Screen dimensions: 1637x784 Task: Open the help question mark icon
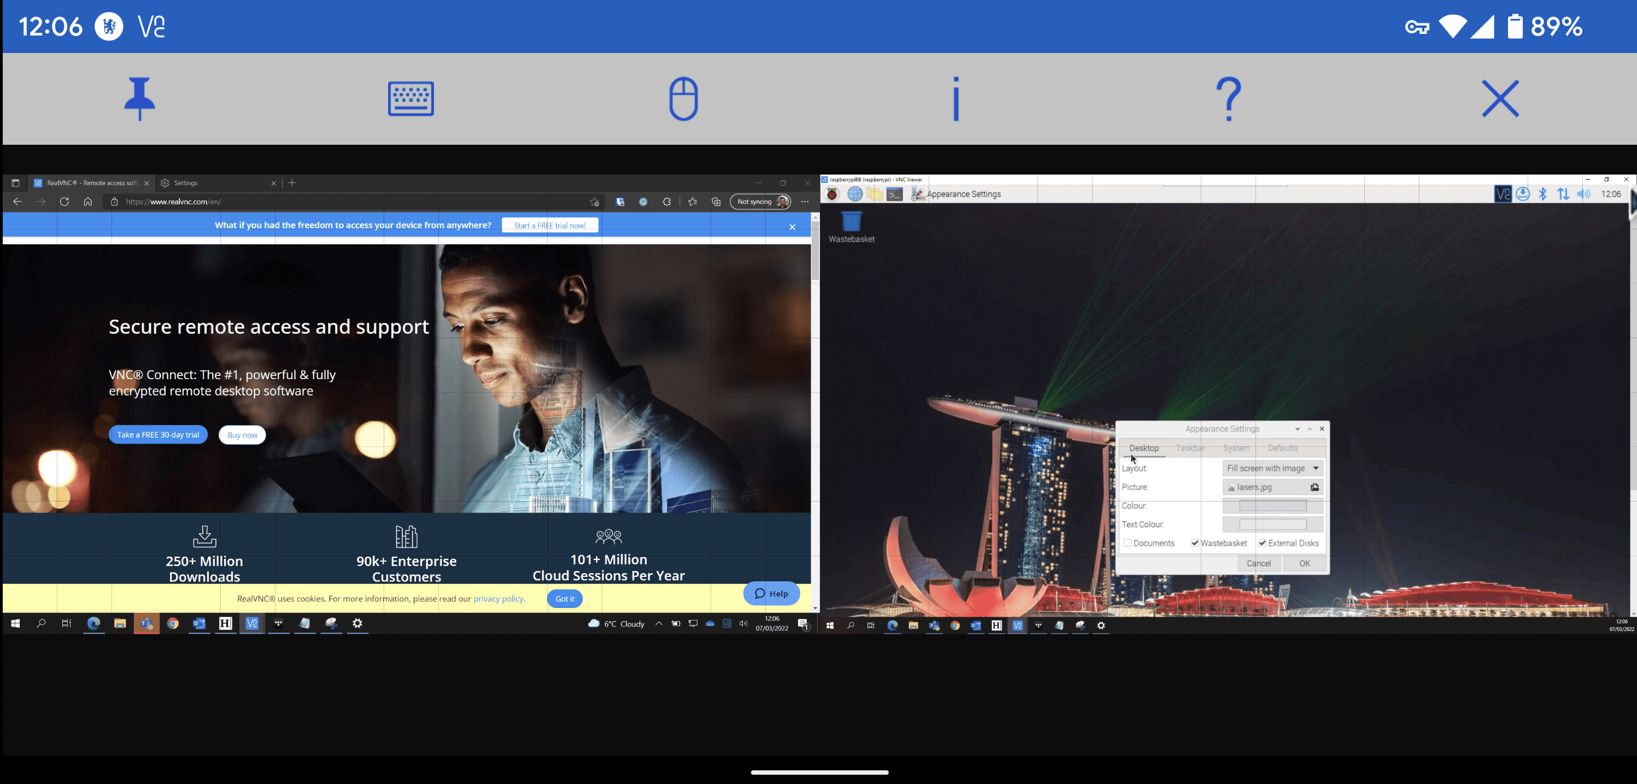point(1229,98)
